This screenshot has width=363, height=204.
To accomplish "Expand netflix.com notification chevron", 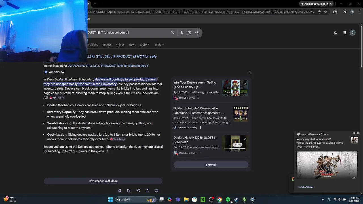I will pos(327,134).
